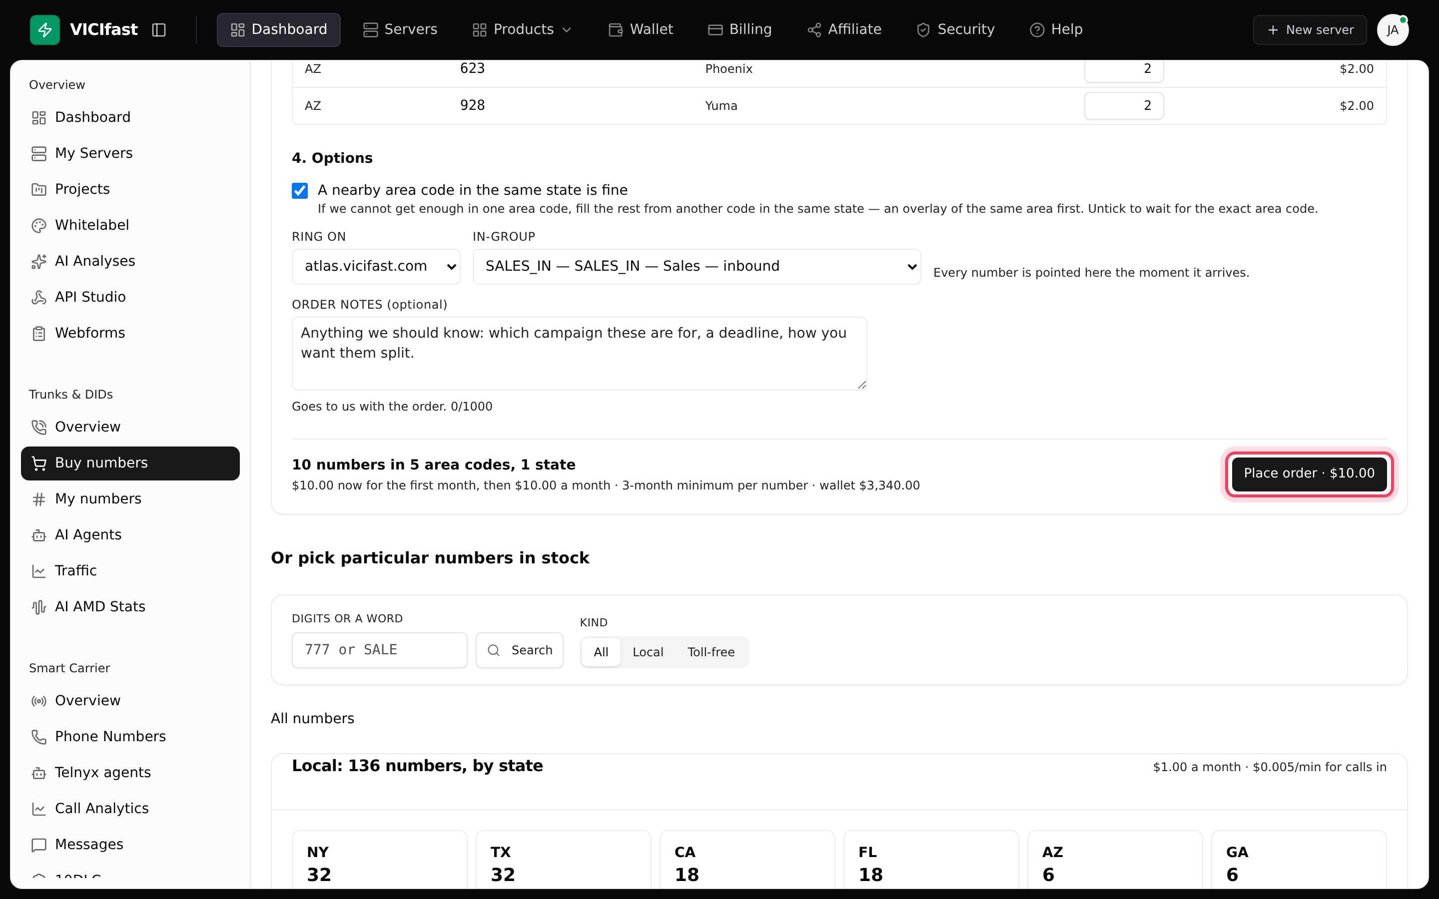The image size is (1439, 899).
Task: Click the New server button
Action: 1310,30
